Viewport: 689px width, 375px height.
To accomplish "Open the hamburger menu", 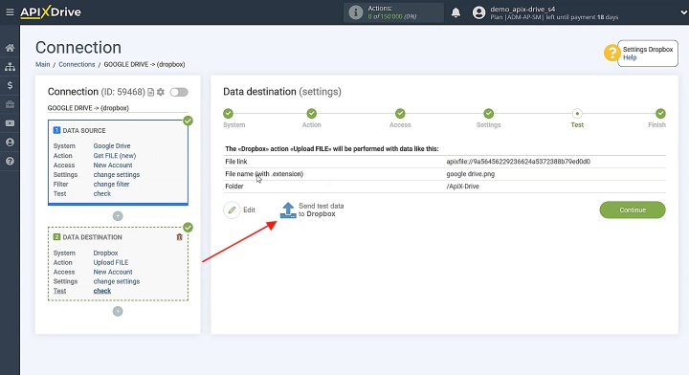I will (10, 12).
